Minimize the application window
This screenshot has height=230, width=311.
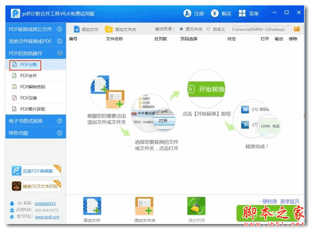(275, 12)
